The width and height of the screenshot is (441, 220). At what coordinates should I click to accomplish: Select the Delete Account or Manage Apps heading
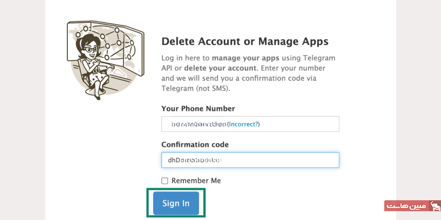tap(245, 42)
